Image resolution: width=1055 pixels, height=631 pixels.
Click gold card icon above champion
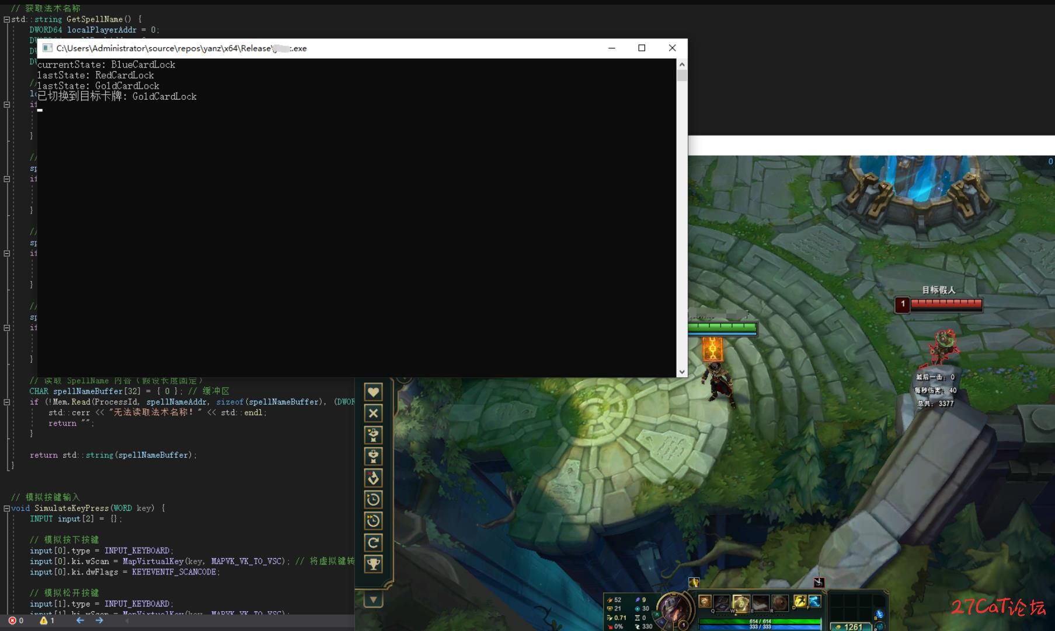point(712,349)
